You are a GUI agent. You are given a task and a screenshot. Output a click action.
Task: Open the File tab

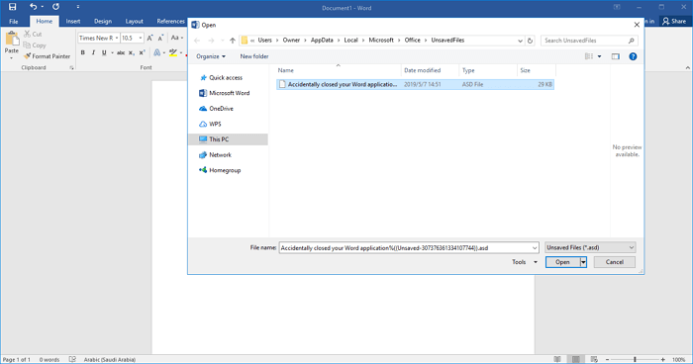click(x=14, y=21)
